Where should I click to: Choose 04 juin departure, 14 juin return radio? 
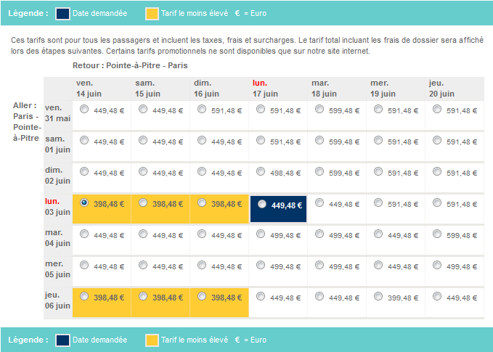[84, 234]
